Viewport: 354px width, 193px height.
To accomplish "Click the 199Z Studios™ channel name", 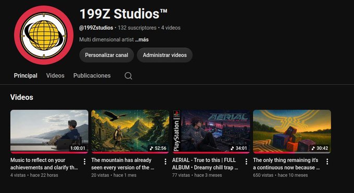I will tap(123, 14).
